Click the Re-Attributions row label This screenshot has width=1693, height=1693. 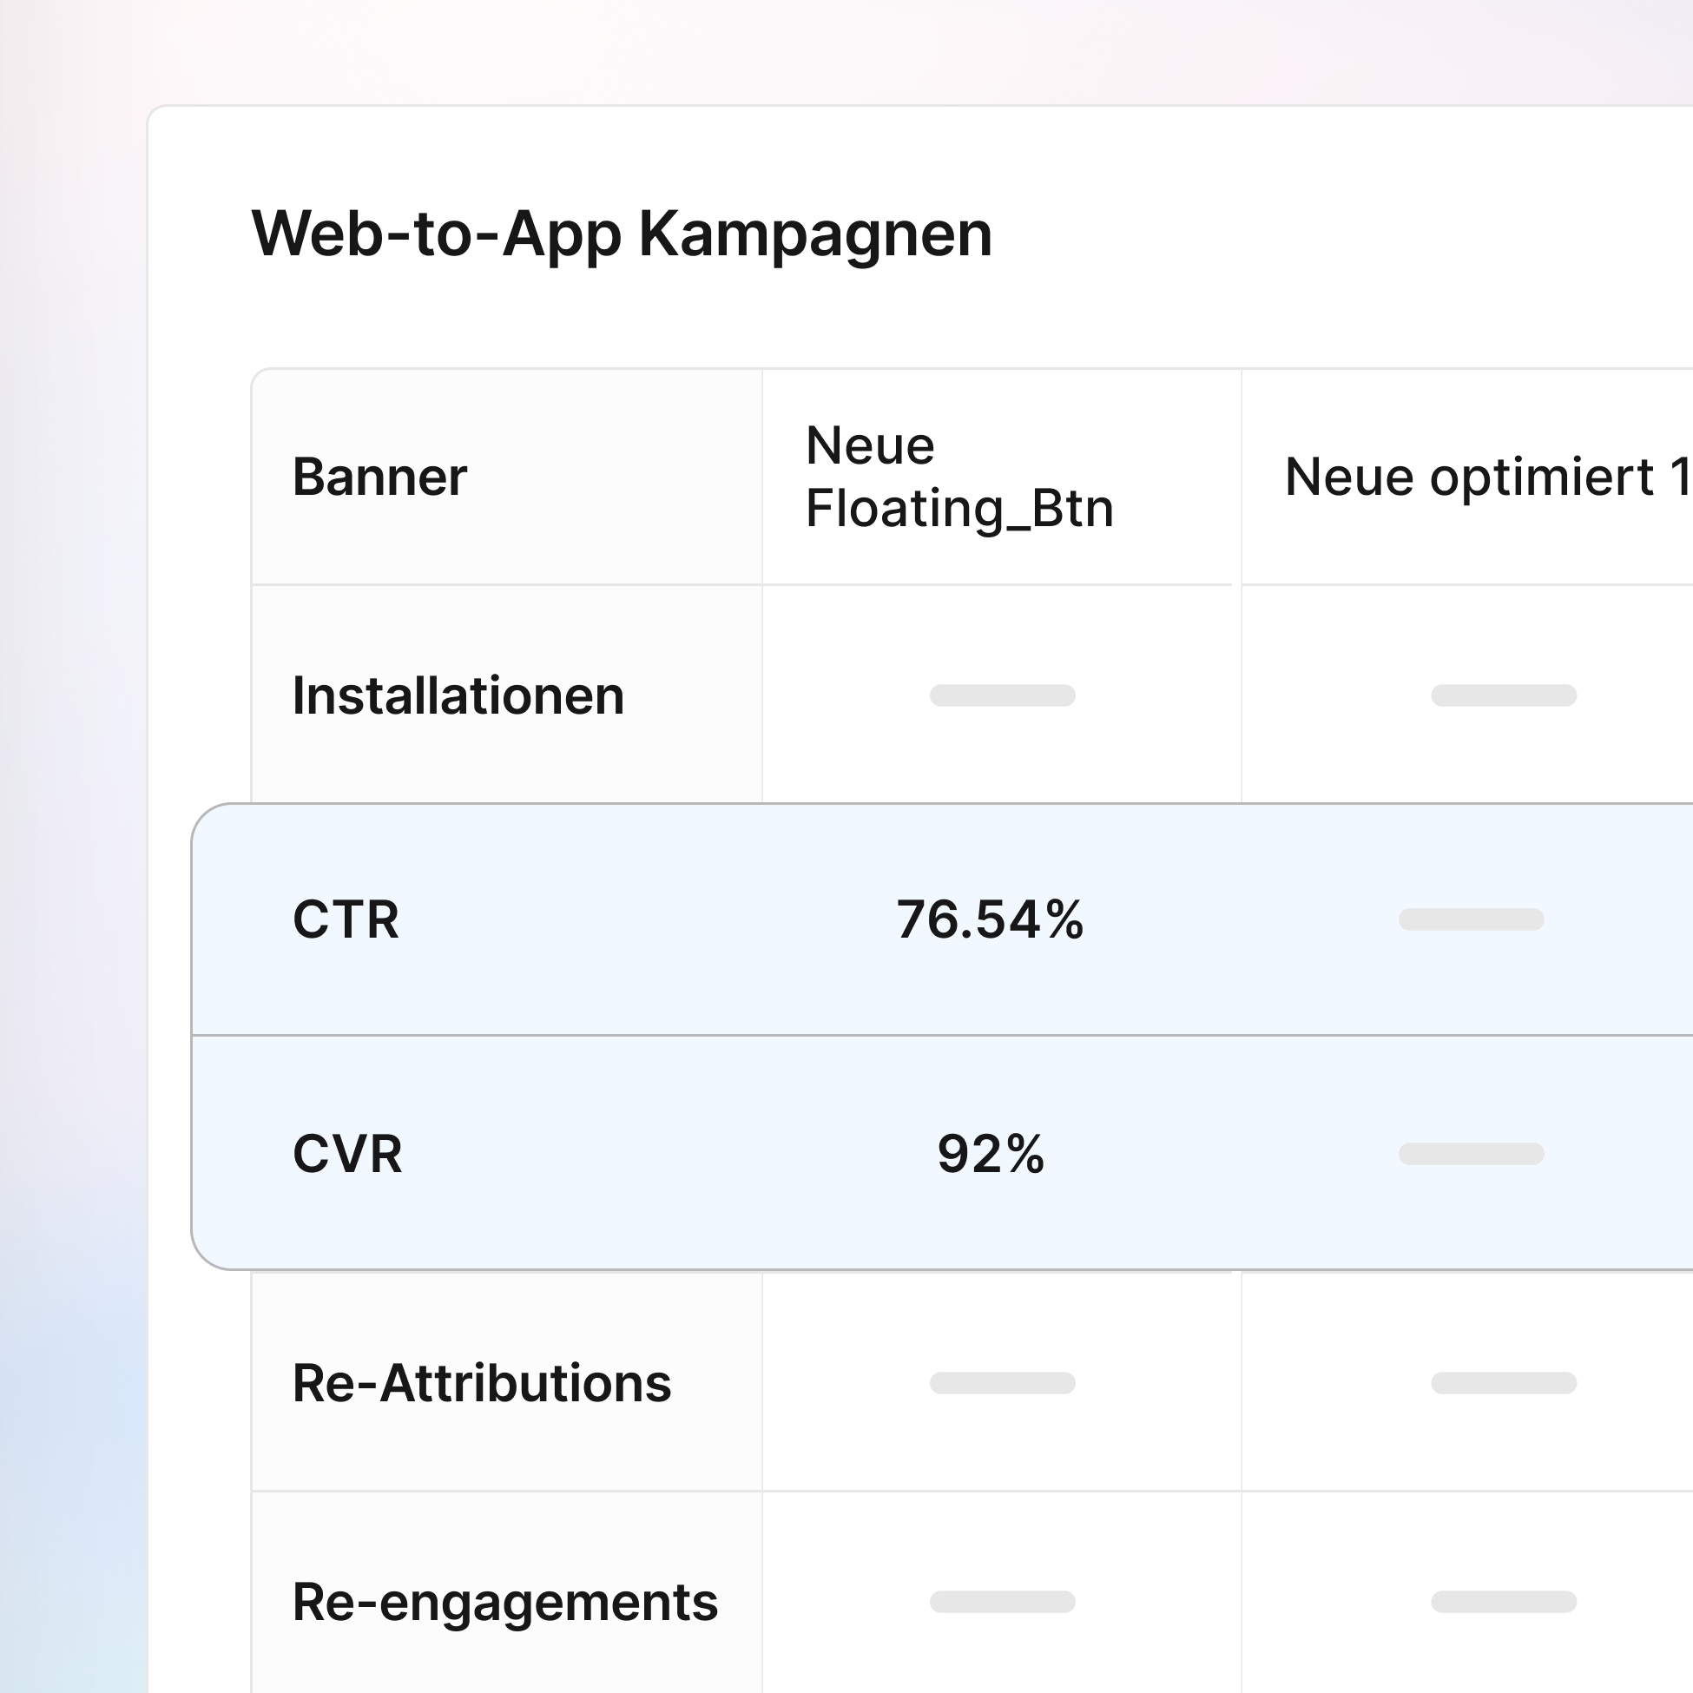(x=482, y=1385)
